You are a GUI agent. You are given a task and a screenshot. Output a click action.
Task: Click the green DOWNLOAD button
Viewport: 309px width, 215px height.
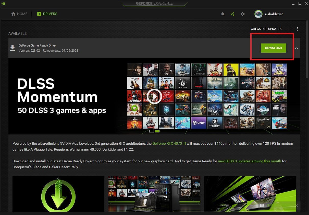click(273, 48)
